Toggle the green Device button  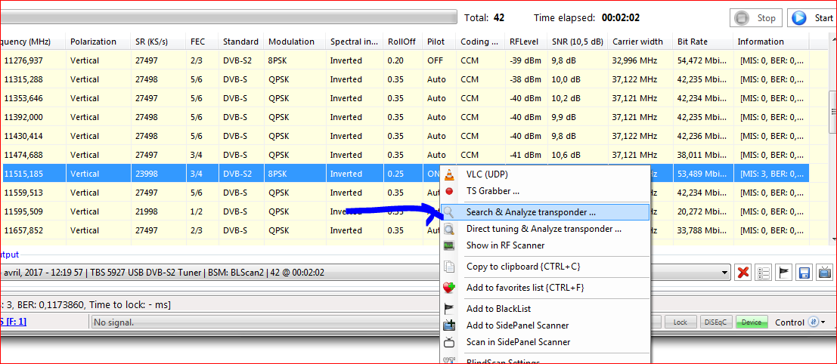pyautogui.click(x=751, y=322)
